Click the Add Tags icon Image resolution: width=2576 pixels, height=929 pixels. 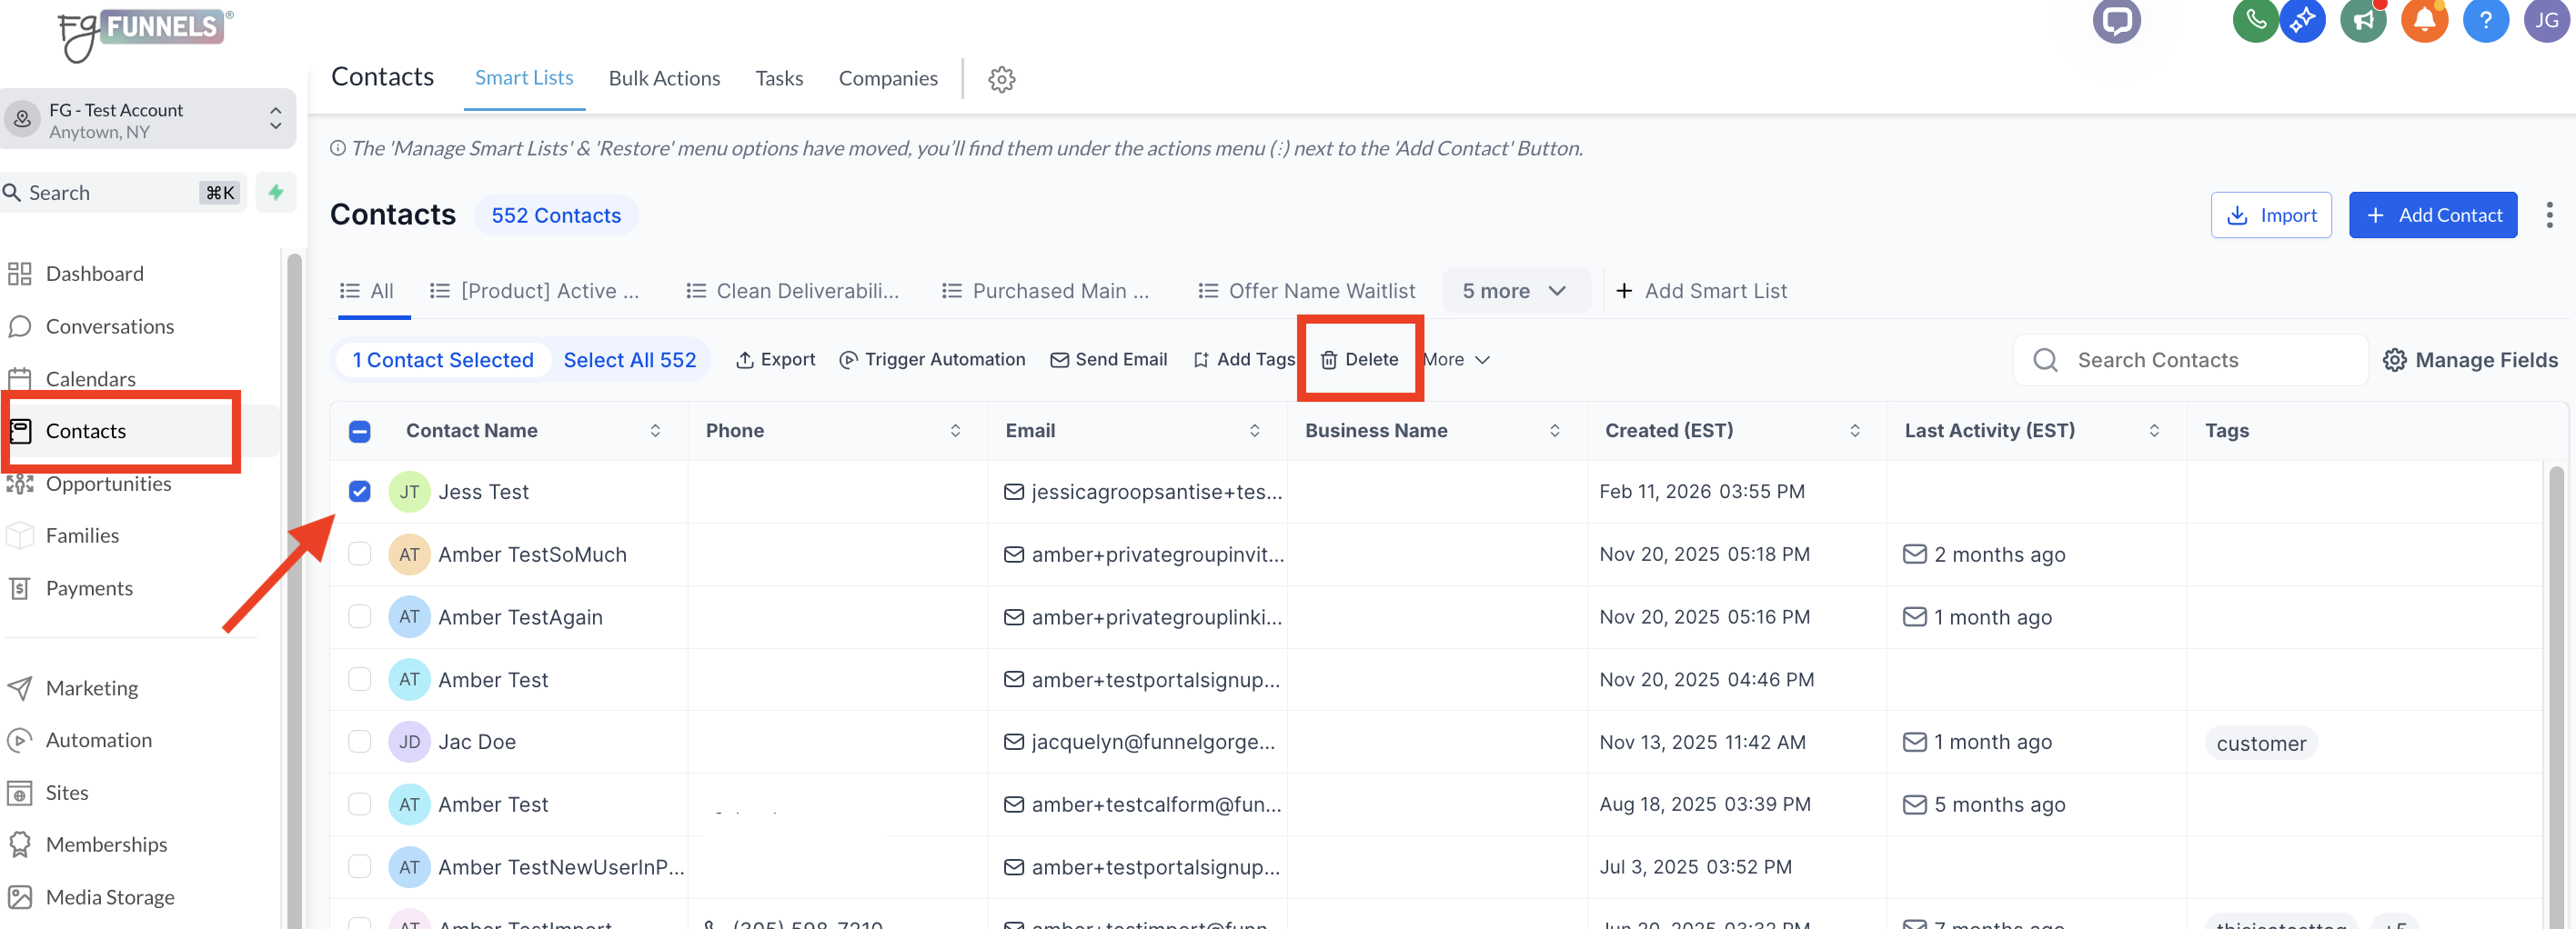(1201, 360)
